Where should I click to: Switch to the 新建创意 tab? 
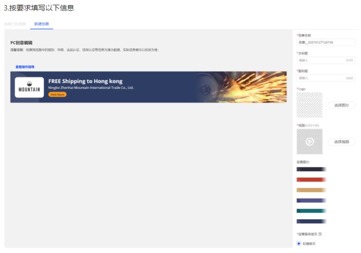click(41, 24)
